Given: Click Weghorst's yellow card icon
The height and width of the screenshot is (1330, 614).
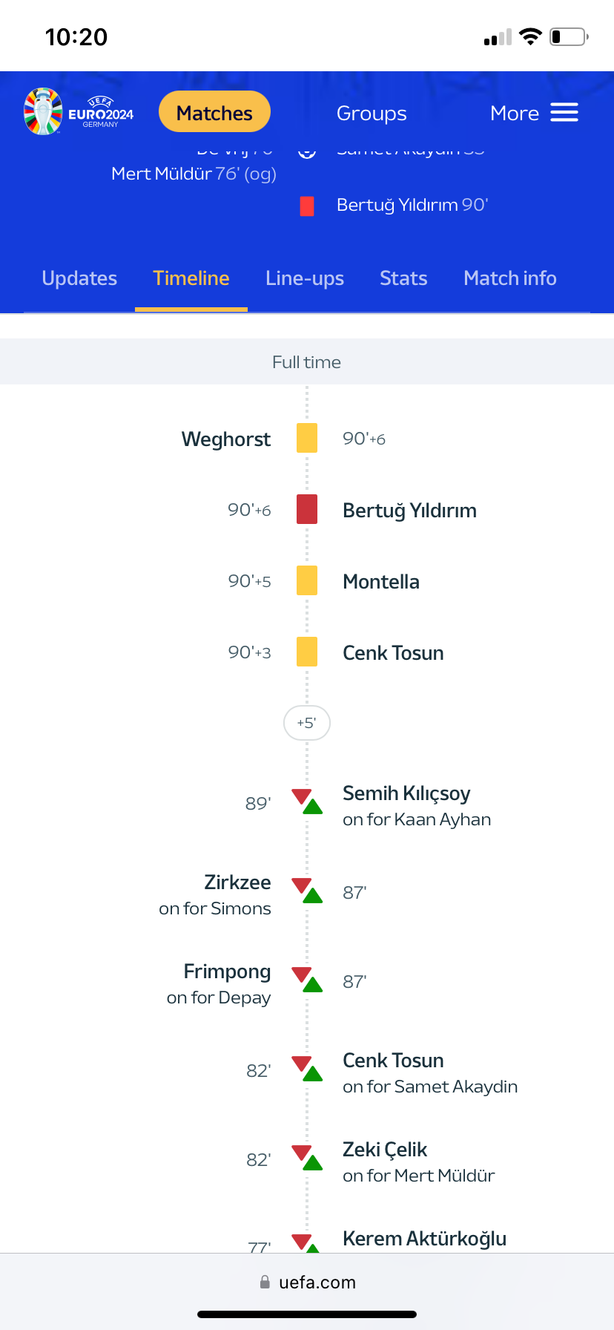Looking at the screenshot, I should (x=307, y=438).
